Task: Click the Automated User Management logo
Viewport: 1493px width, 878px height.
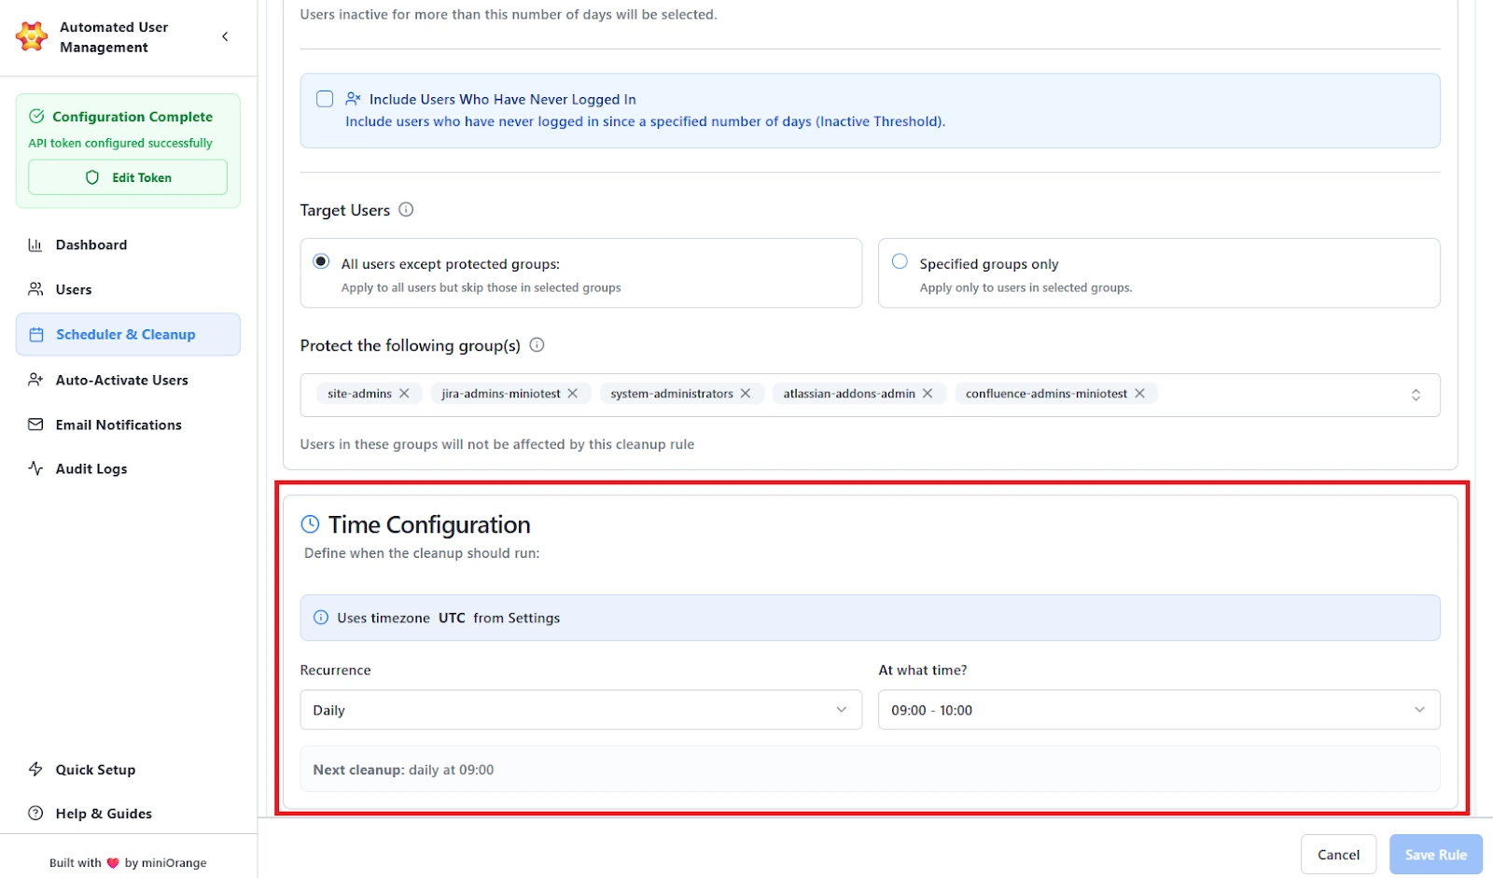Action: [31, 36]
